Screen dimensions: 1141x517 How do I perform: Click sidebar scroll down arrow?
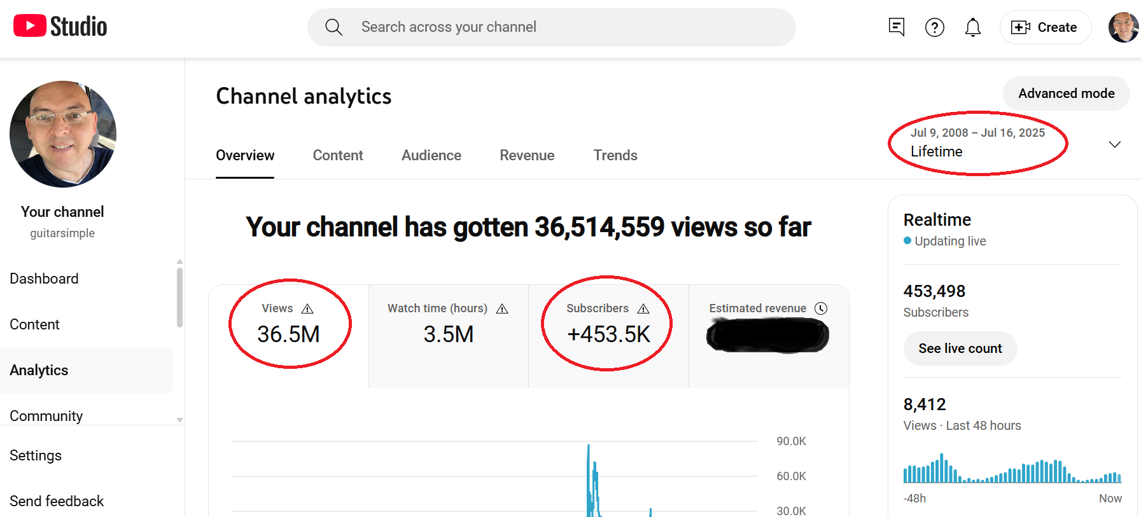point(179,420)
